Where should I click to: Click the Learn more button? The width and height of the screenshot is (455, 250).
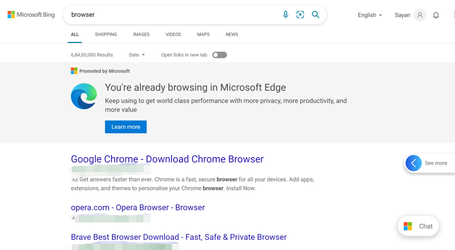[x=126, y=127]
